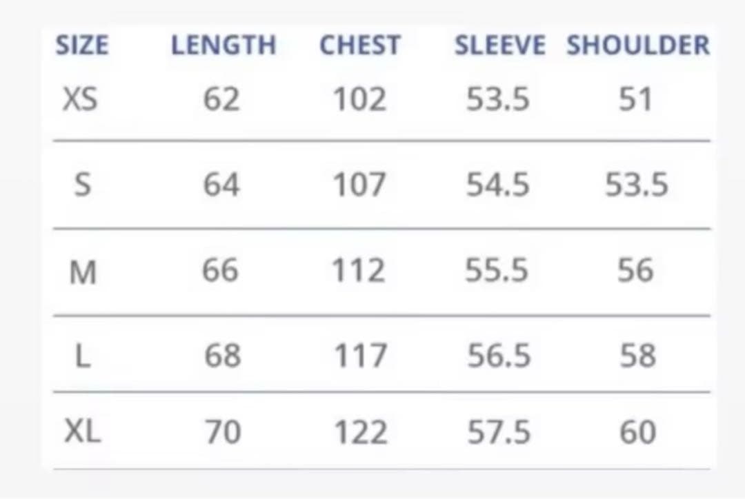Click the CHEST column header
The height and width of the screenshot is (499, 745).
tap(359, 45)
